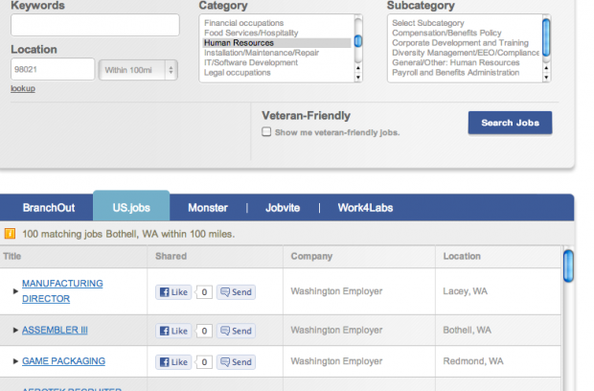Expand the MANUFACTURING DIRECTOR row
This screenshot has width=594, height=391.
(x=15, y=291)
